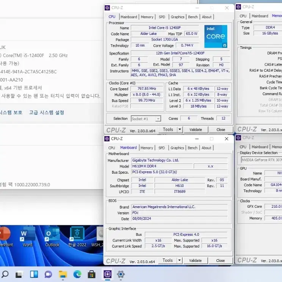Switch to Memory tab in the top CPU-Z window
The image size is (282, 282).
[x=147, y=17]
